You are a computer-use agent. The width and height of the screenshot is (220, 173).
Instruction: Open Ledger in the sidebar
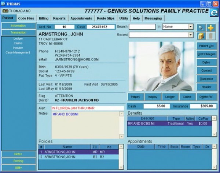18,38
